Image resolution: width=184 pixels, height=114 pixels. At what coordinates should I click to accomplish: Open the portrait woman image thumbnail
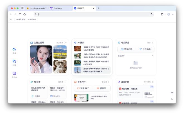(41, 59)
